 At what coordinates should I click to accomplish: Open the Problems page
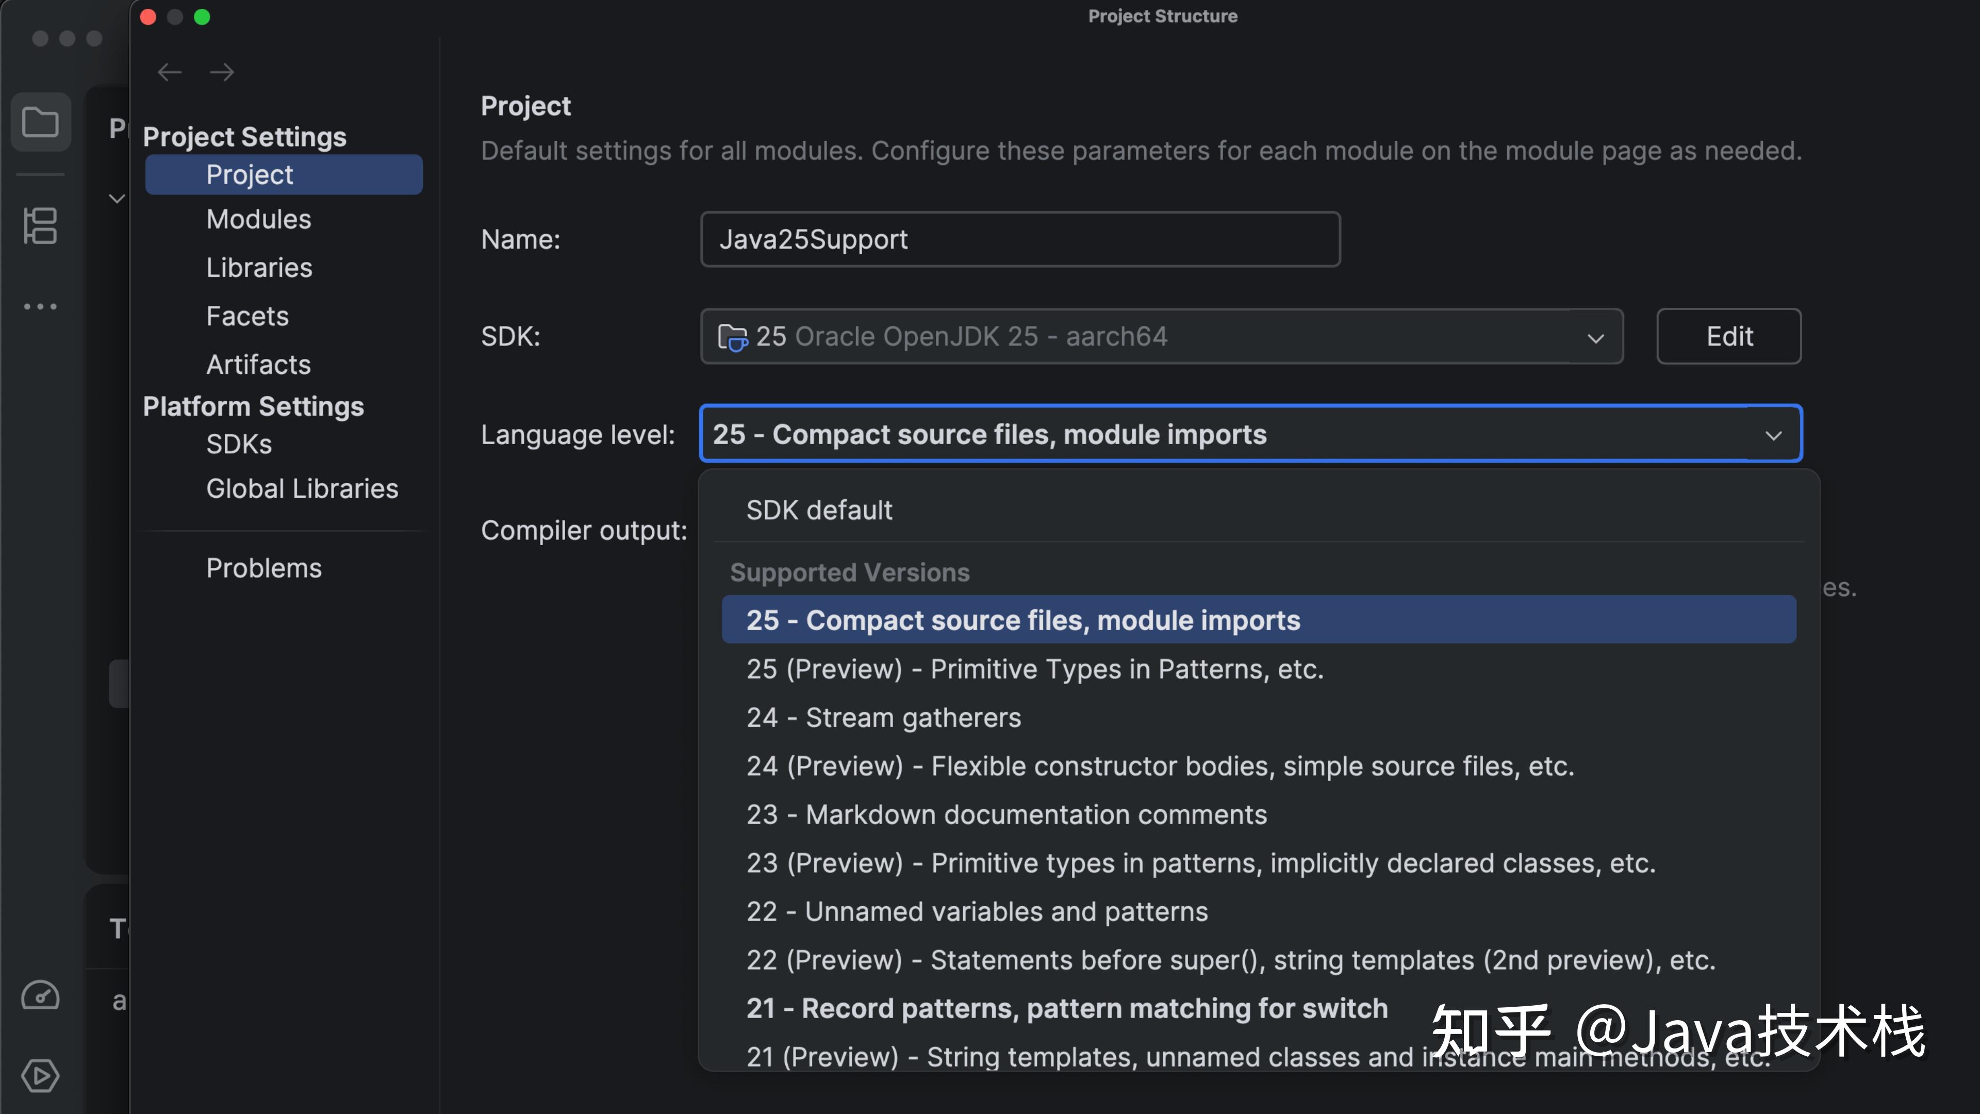click(263, 568)
